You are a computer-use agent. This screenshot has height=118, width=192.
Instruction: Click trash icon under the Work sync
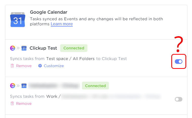(12, 104)
